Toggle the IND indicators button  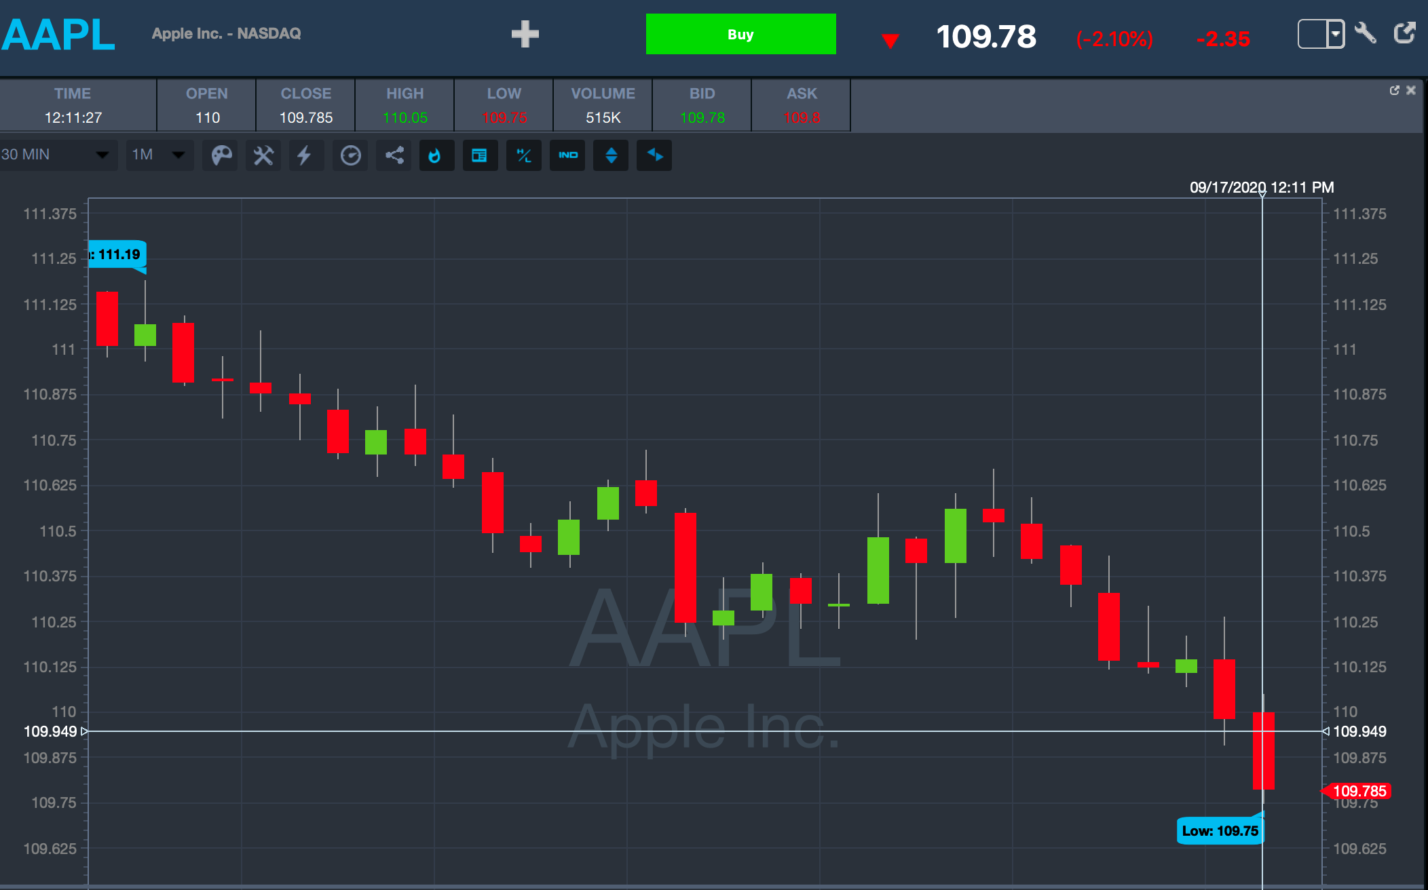click(567, 155)
